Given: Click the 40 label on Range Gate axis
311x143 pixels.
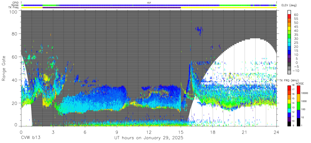Looking at the screenshot, I should click(x=15, y=80).
